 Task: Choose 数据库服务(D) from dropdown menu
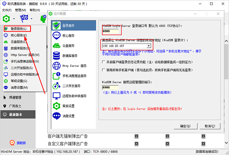[x=24, y=48]
